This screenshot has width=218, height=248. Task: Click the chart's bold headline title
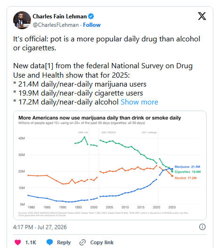(100, 118)
